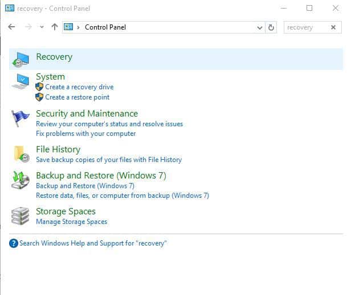Viewport: 347px width, 295px height.
Task: Maximize the Control Panel window
Action: [309, 8]
